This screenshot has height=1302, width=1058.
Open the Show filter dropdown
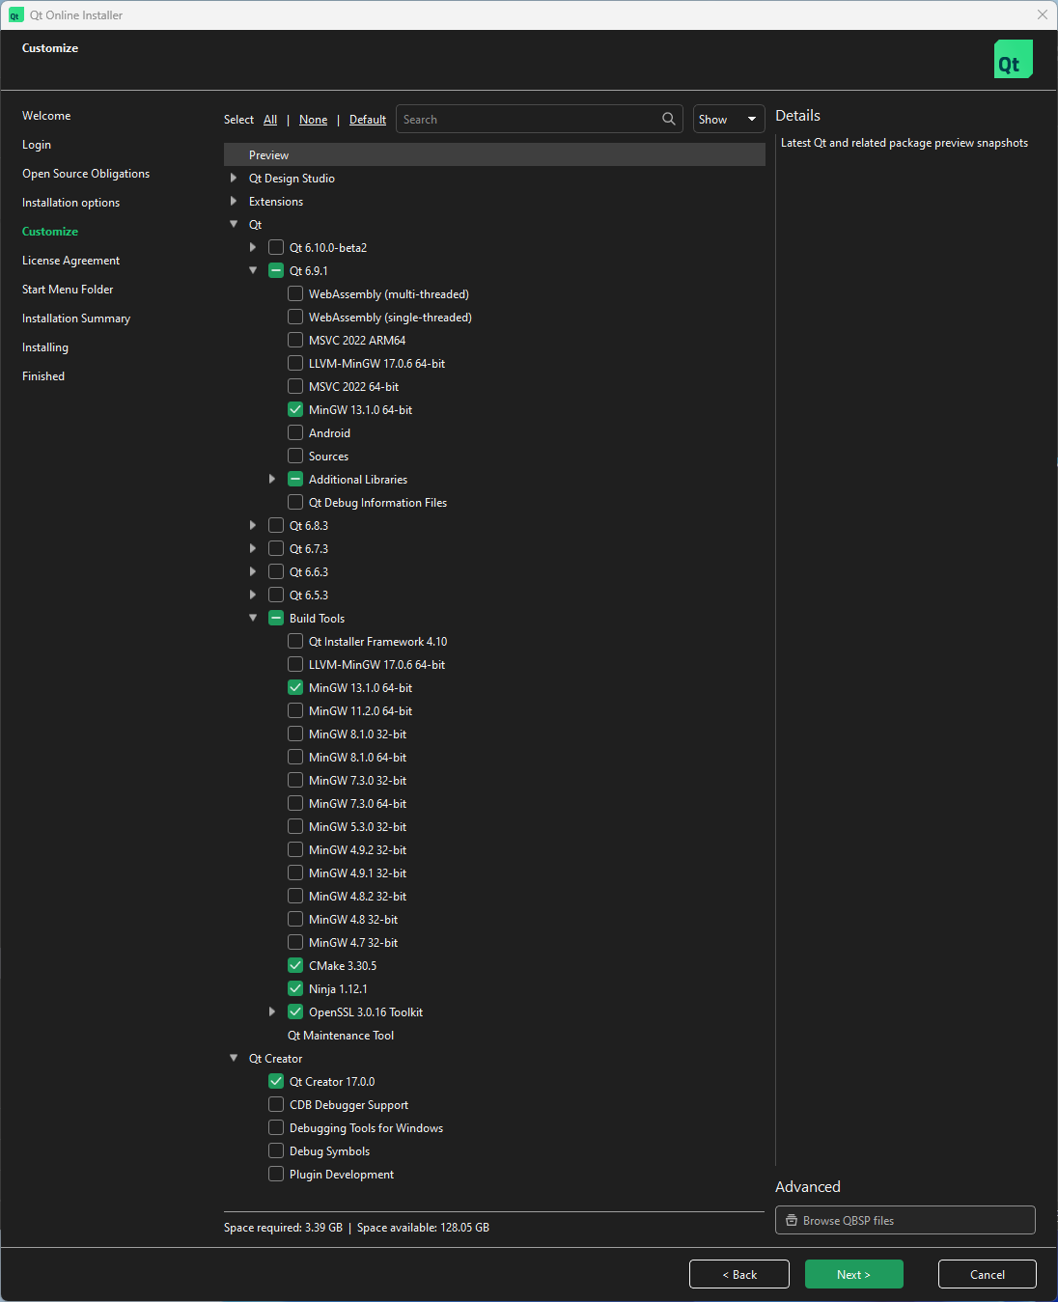[728, 119]
